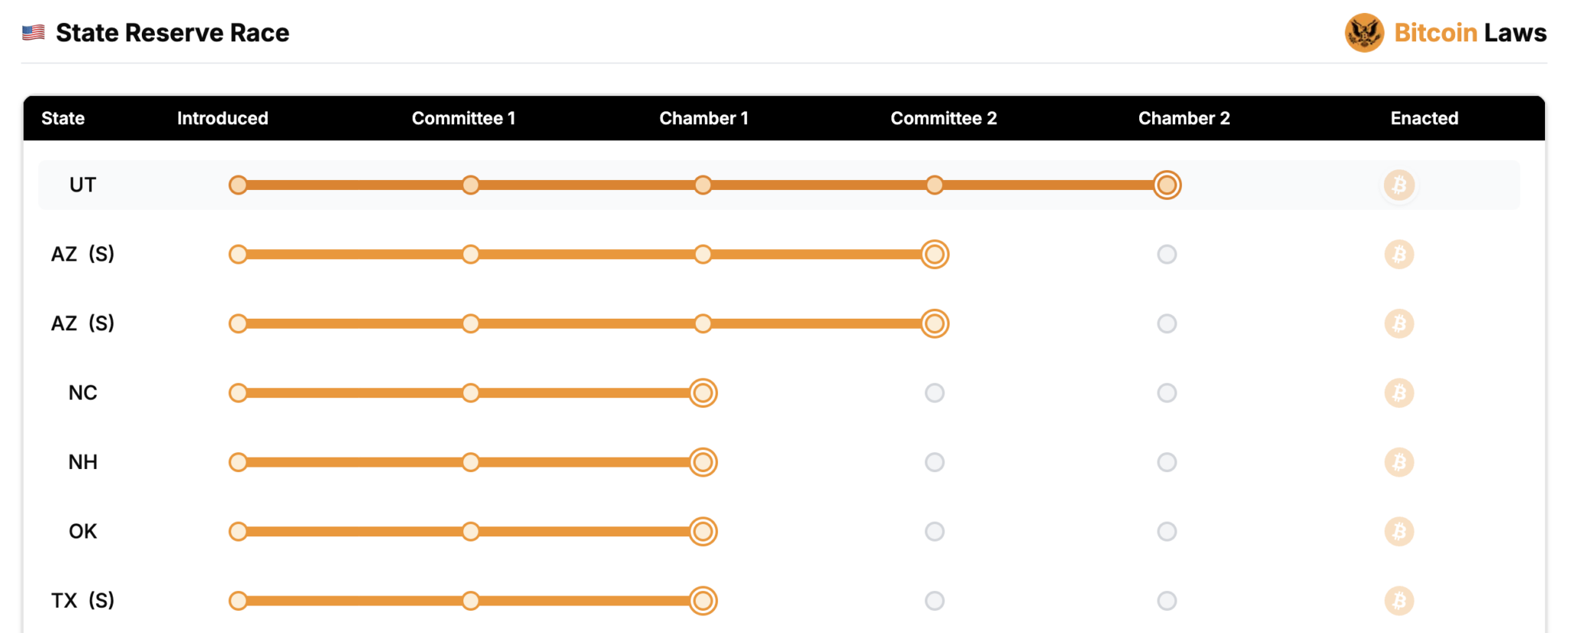Image resolution: width=1571 pixels, height=633 pixels.
Task: Open the Bitcoin Laws text link
Action: (x=1470, y=33)
